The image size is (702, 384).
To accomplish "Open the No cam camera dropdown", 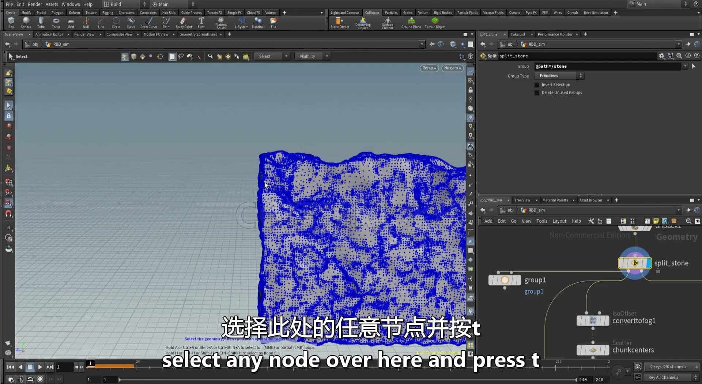I will click(452, 68).
